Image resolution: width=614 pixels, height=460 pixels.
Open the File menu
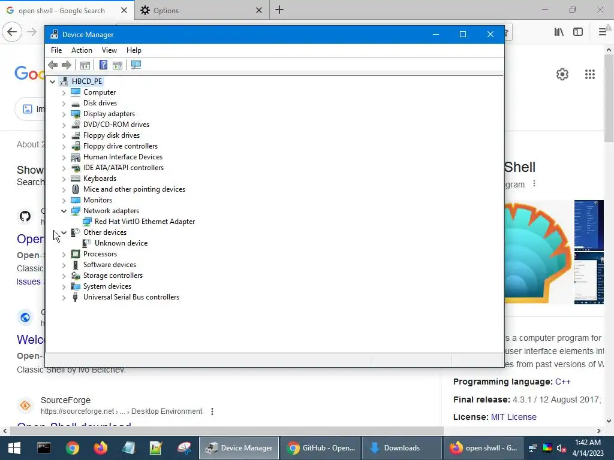point(56,50)
